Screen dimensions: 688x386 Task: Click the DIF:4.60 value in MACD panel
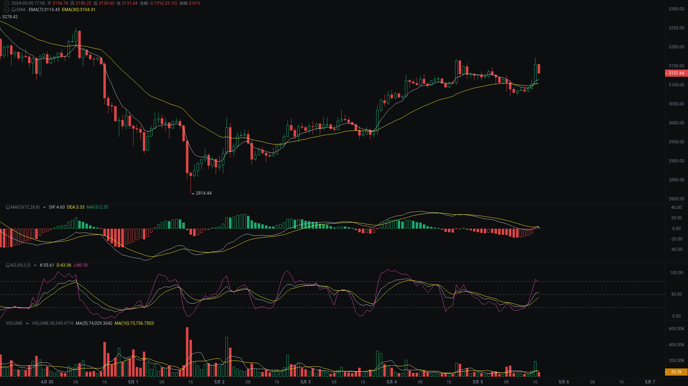tap(57, 207)
